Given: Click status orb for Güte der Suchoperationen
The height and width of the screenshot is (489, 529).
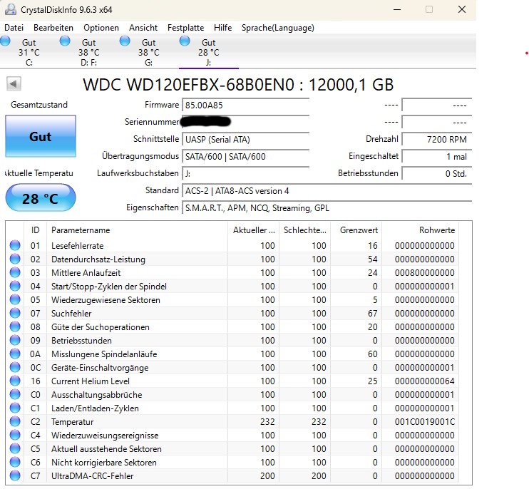Looking at the screenshot, I should [x=15, y=326].
